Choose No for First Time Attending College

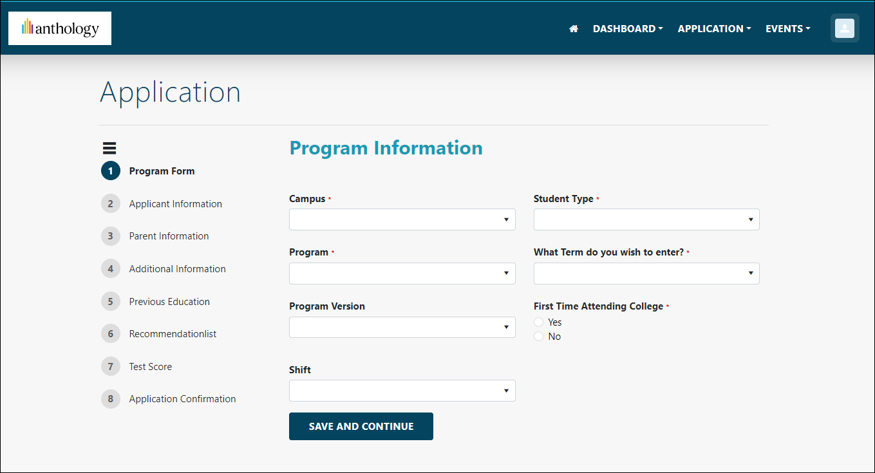pyautogui.click(x=539, y=337)
